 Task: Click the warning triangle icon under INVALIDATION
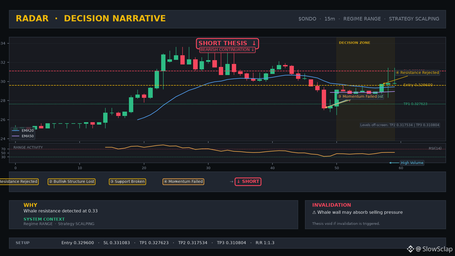point(314,212)
